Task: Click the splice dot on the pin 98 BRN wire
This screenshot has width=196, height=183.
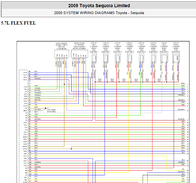Action: pyautogui.click(x=71, y=149)
